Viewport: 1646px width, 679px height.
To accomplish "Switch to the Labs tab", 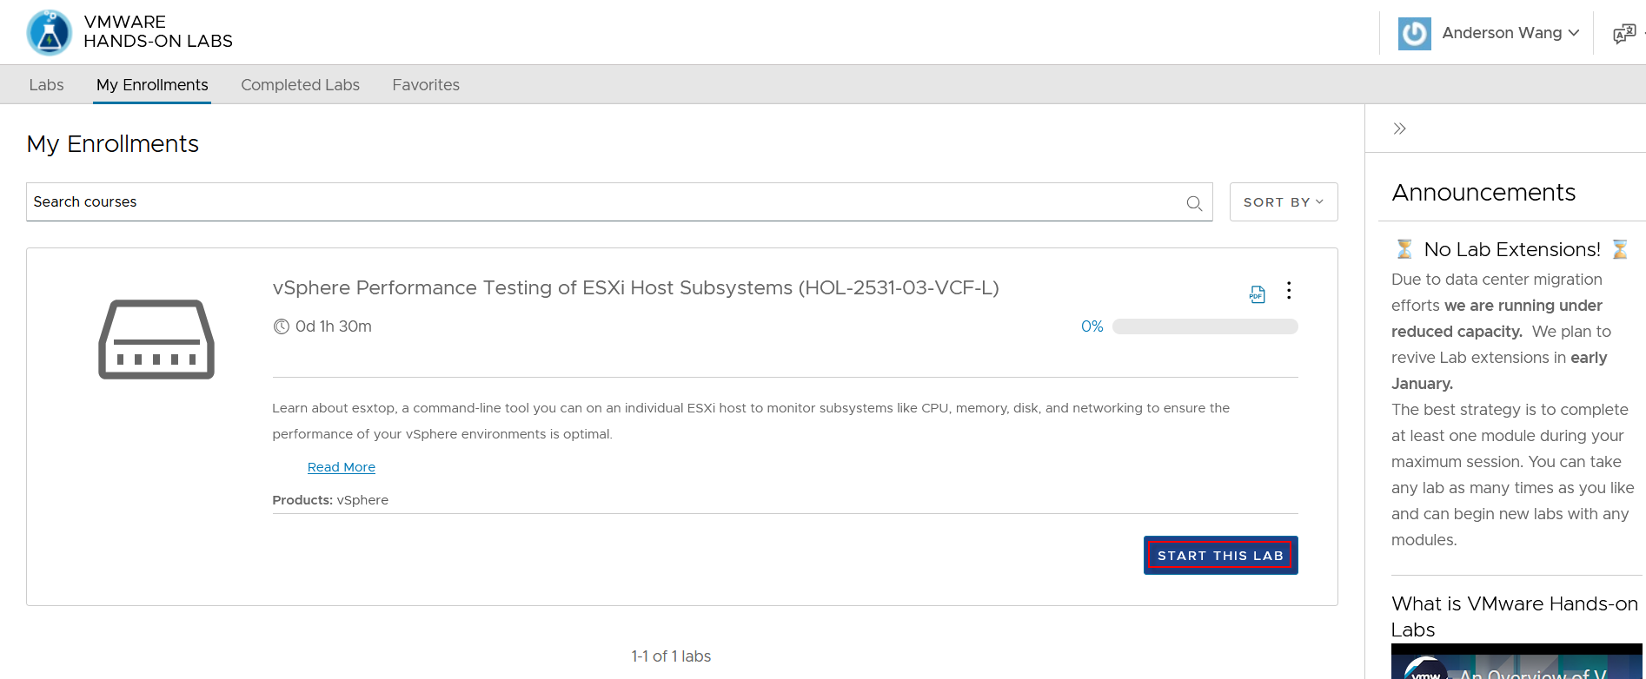I will pos(46,85).
